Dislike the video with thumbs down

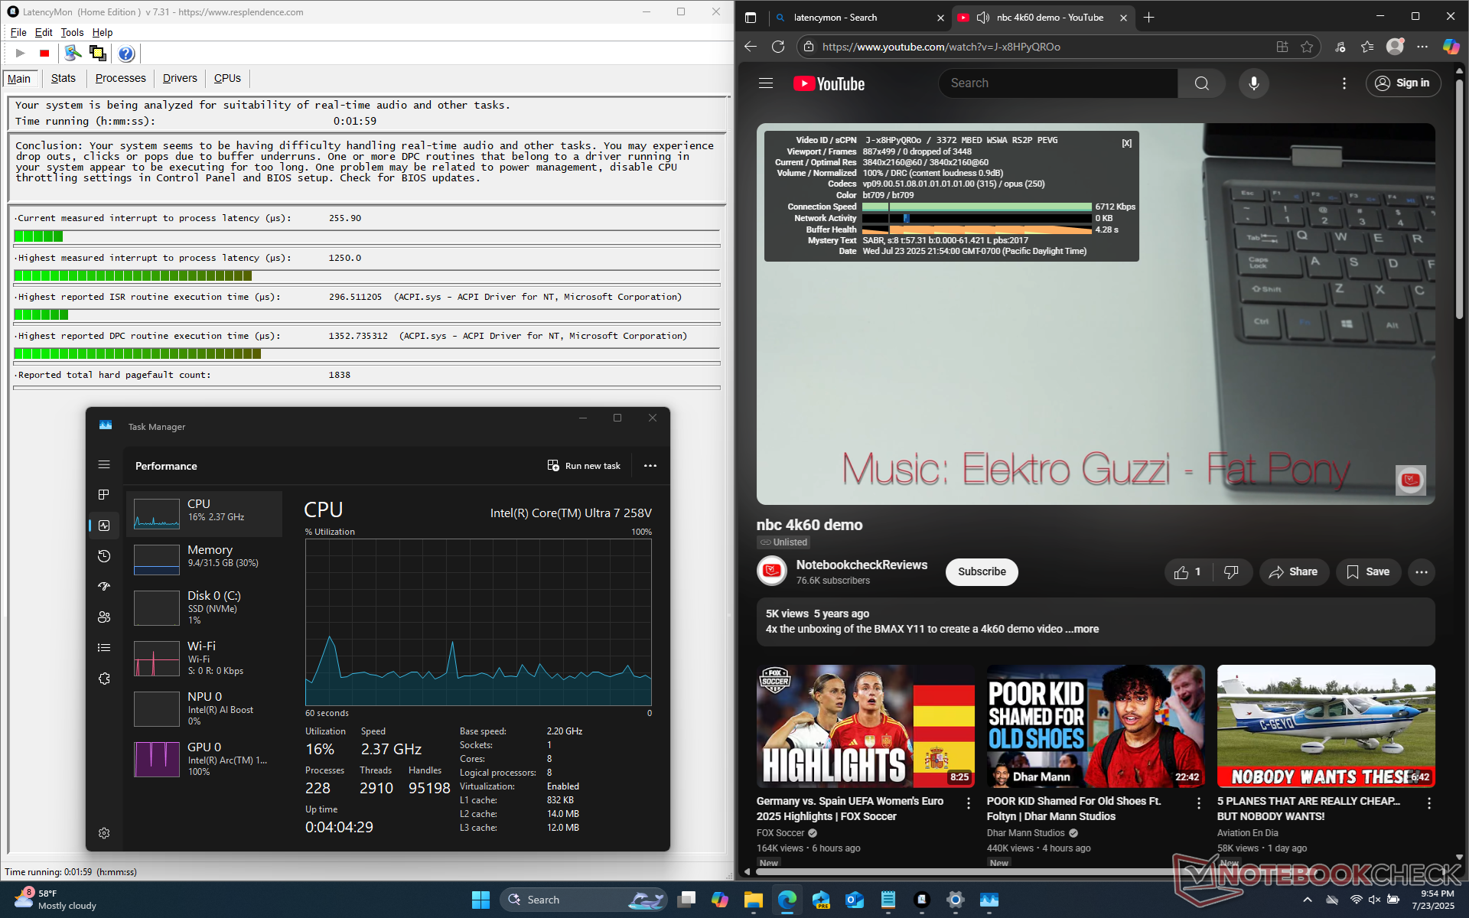point(1231,572)
